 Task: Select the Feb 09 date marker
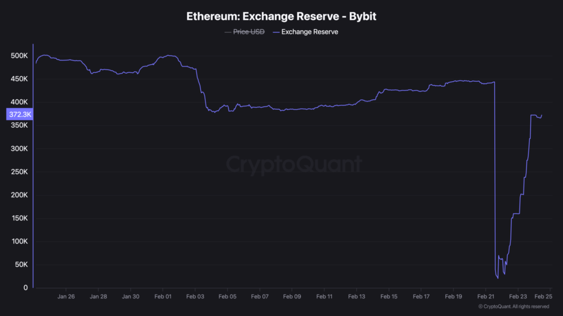[292, 296]
